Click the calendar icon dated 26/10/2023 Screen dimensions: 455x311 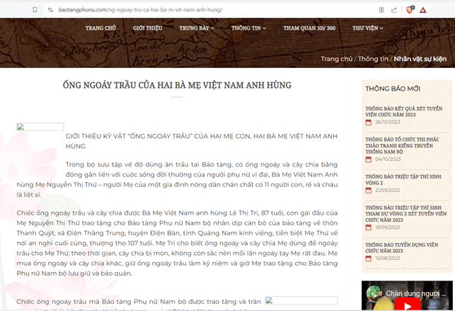pyautogui.click(x=369, y=123)
